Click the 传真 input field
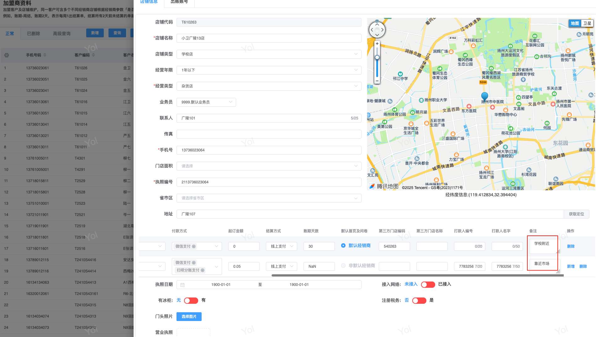Screen dimensions: 596x337 point(269,134)
